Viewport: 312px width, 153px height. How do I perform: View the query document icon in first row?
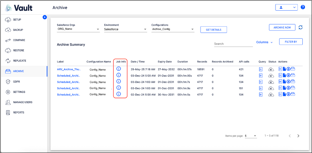click(x=261, y=69)
